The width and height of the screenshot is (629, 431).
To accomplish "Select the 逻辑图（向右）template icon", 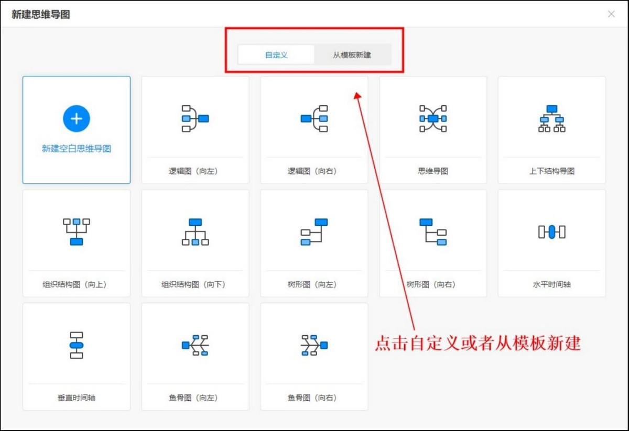I will click(313, 118).
